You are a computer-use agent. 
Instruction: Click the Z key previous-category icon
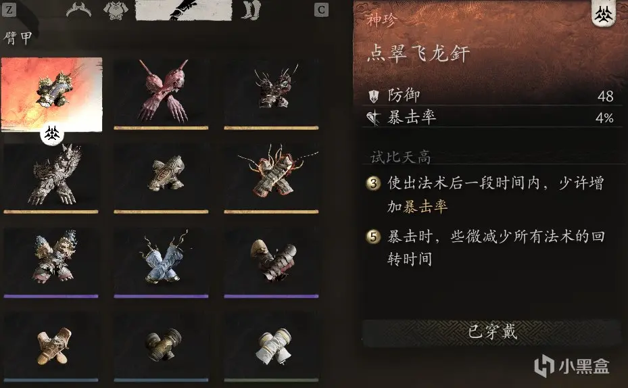click(9, 9)
